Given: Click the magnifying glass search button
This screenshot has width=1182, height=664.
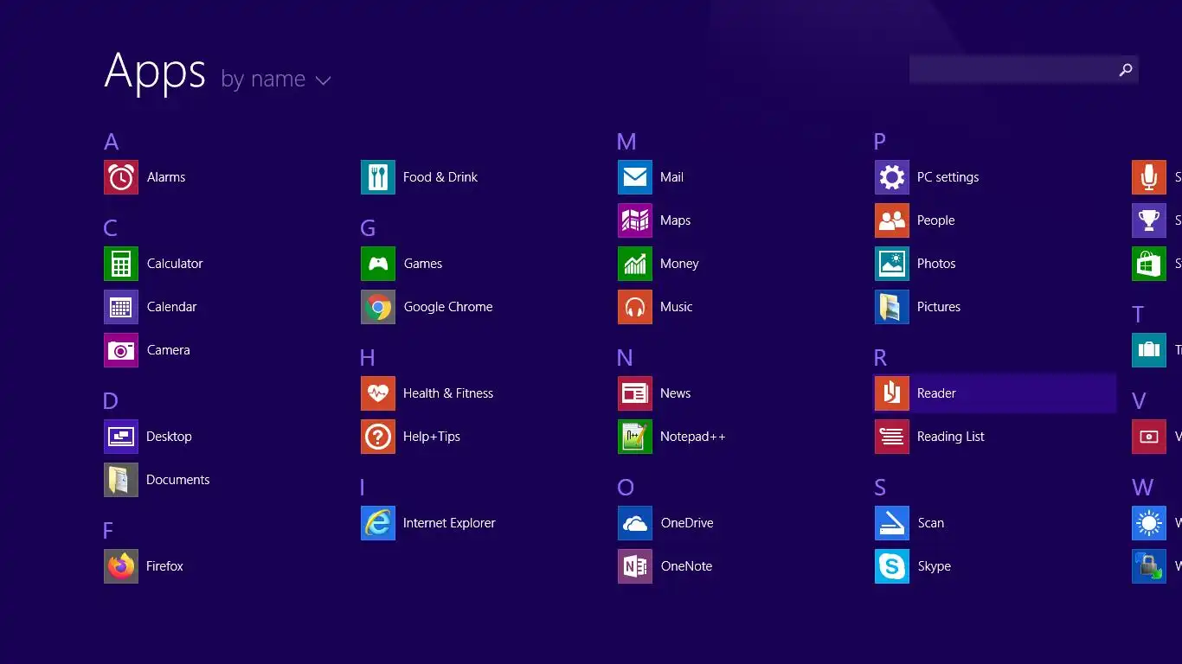Looking at the screenshot, I should point(1126,69).
